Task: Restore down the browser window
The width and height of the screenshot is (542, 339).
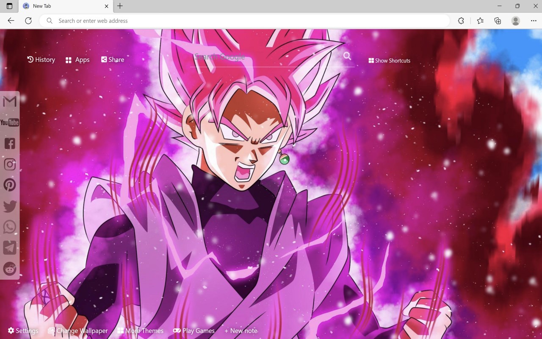Action: tap(517, 6)
